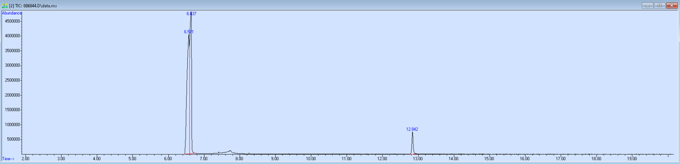Click the y-axis value 2500000
The width and height of the screenshot is (680, 164).
click(12, 80)
